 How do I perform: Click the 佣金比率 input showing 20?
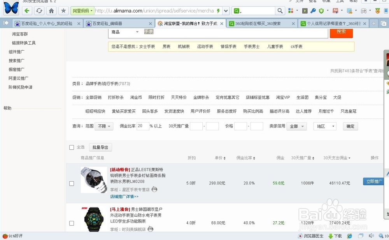[143, 126]
